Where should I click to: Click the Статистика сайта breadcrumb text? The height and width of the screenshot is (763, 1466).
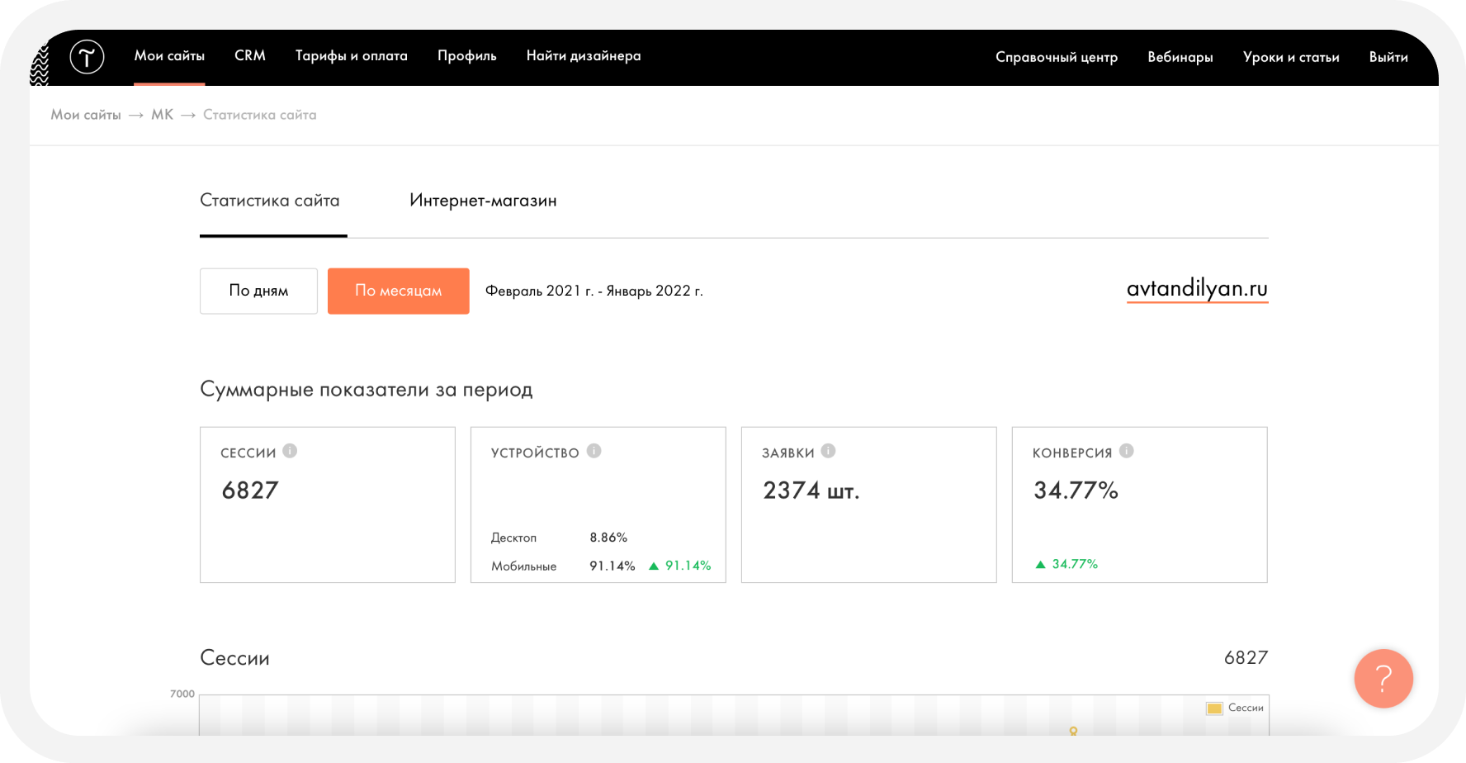pos(260,115)
